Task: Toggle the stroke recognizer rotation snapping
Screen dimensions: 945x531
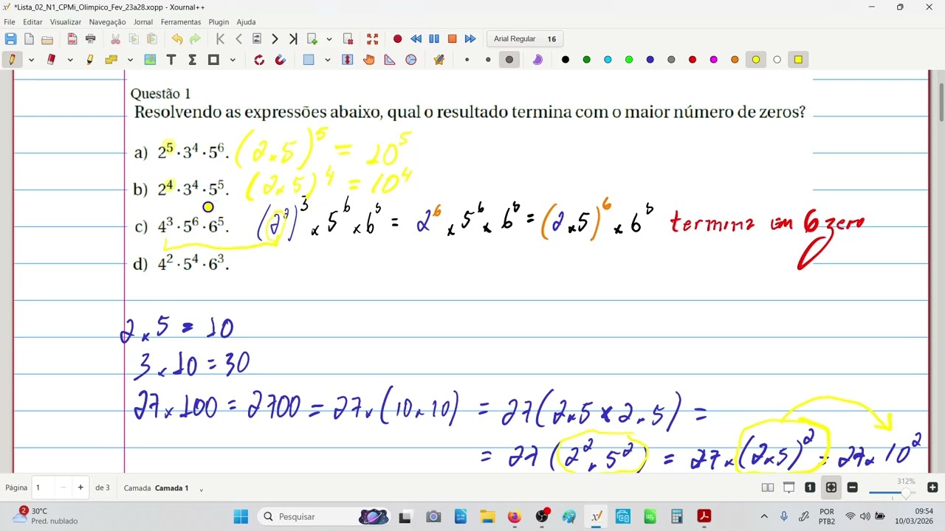Action: 259,60
